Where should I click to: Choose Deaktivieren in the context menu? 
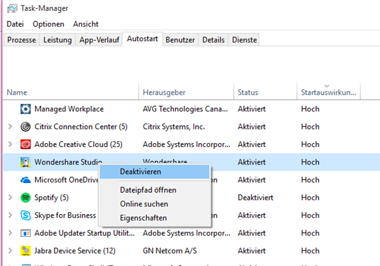(x=155, y=172)
